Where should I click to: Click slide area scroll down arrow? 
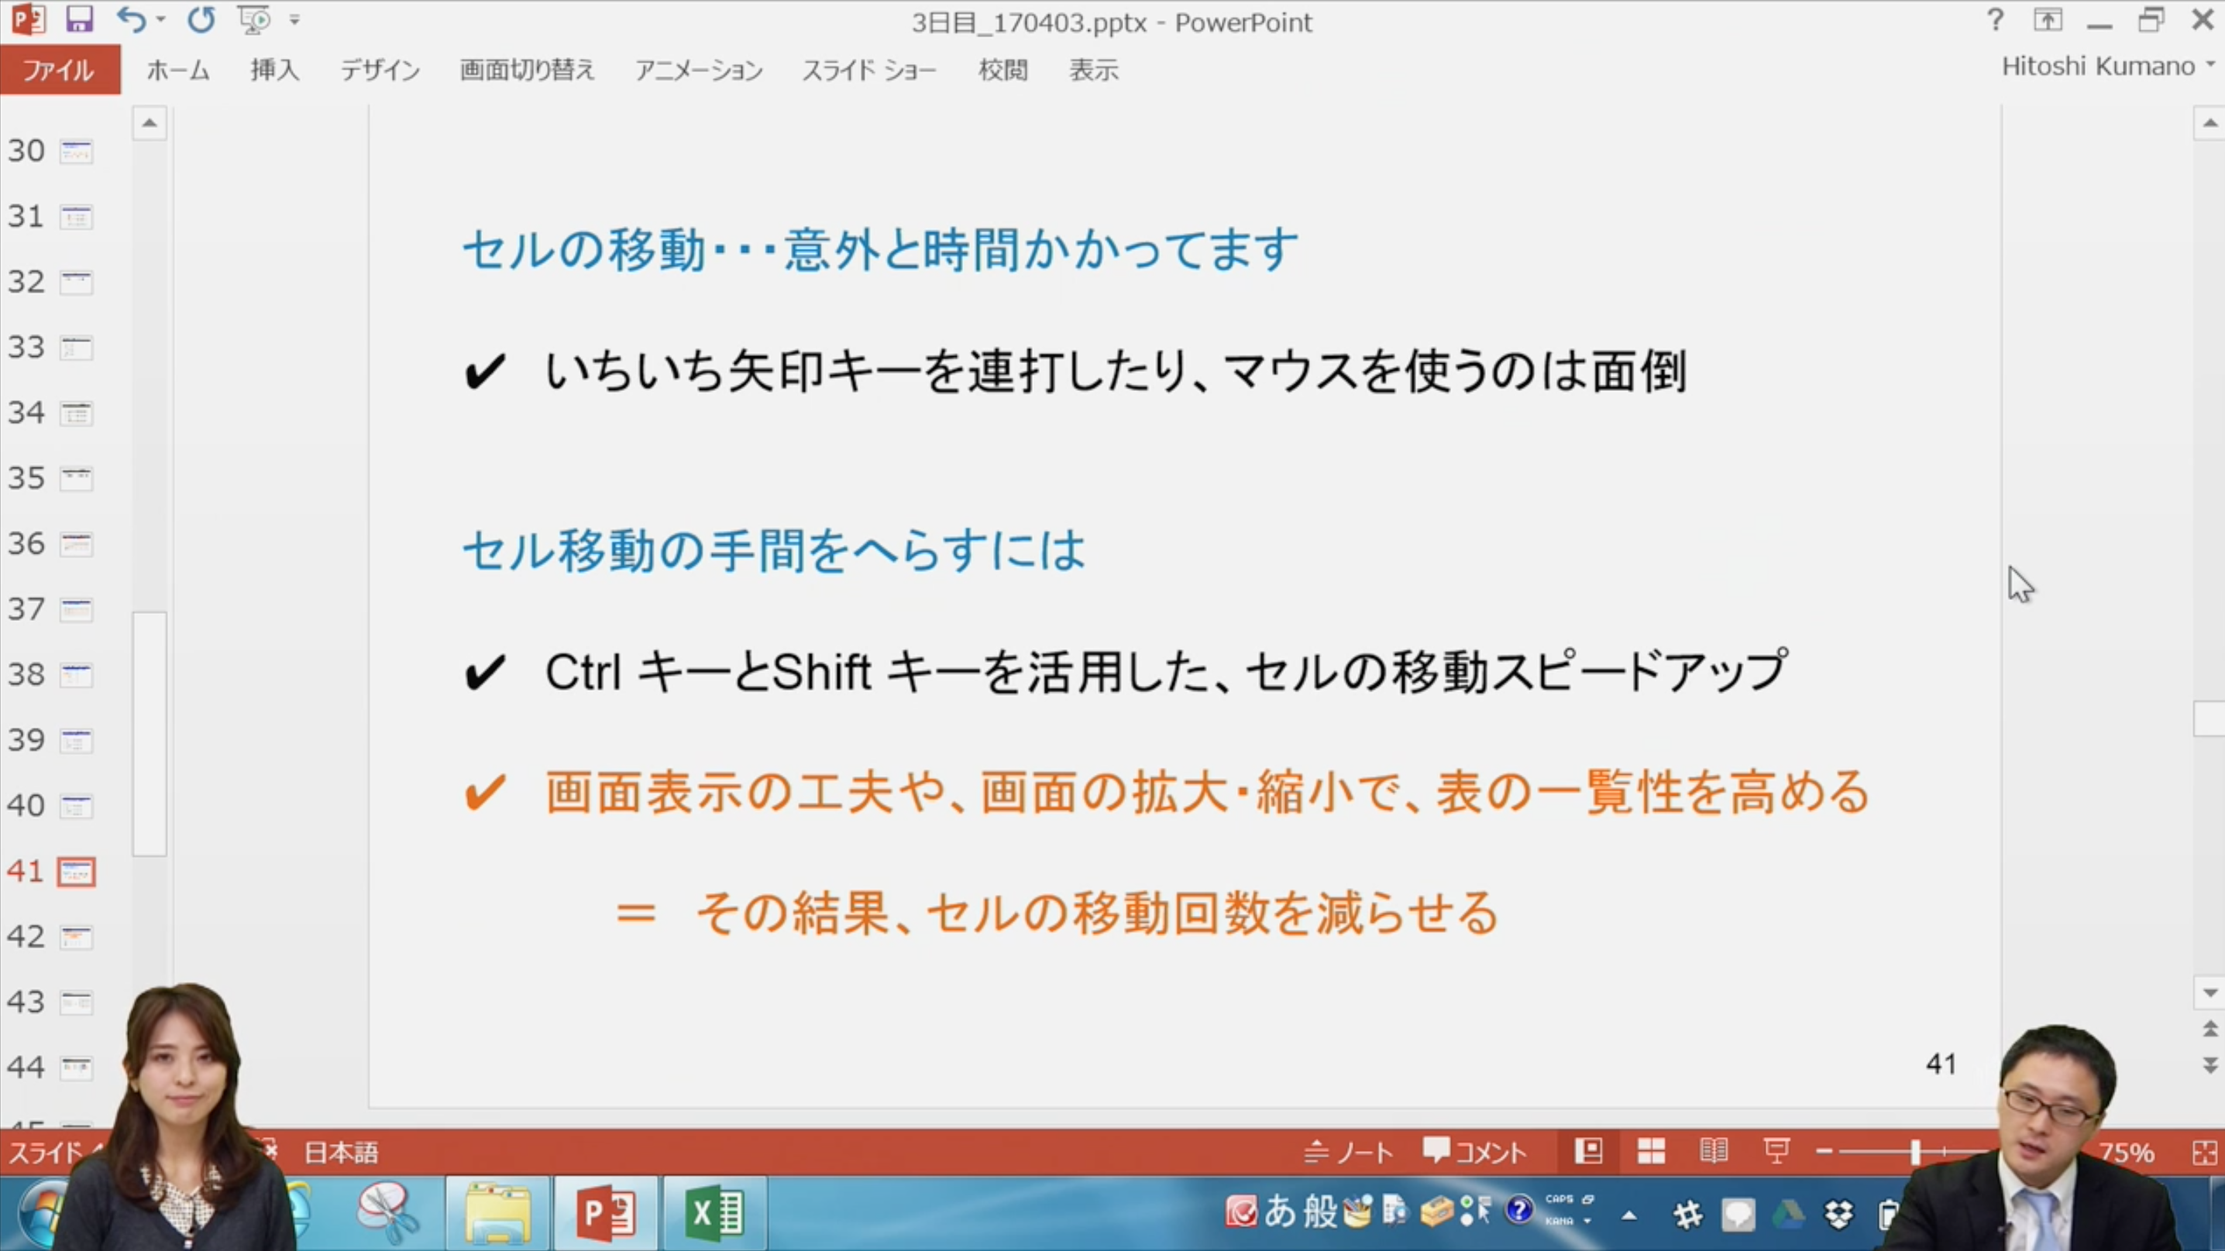click(2210, 993)
